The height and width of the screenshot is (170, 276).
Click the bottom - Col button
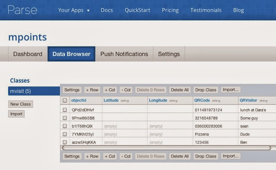[x=126, y=156]
